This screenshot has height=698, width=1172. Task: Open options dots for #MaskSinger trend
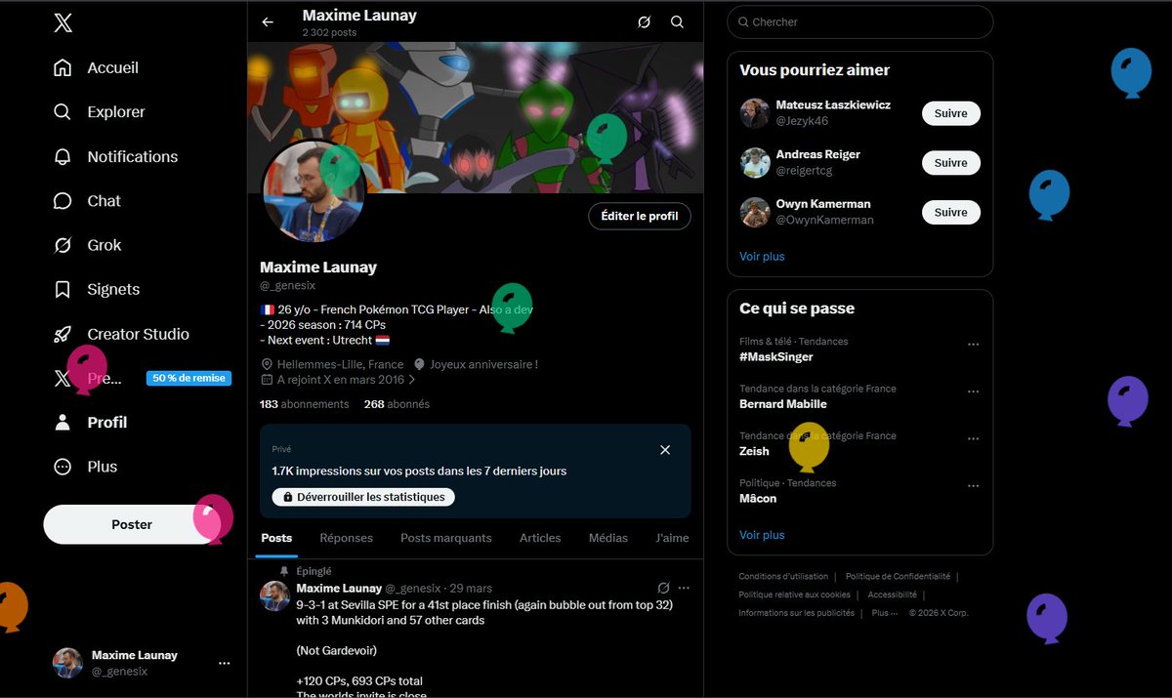[x=973, y=345]
